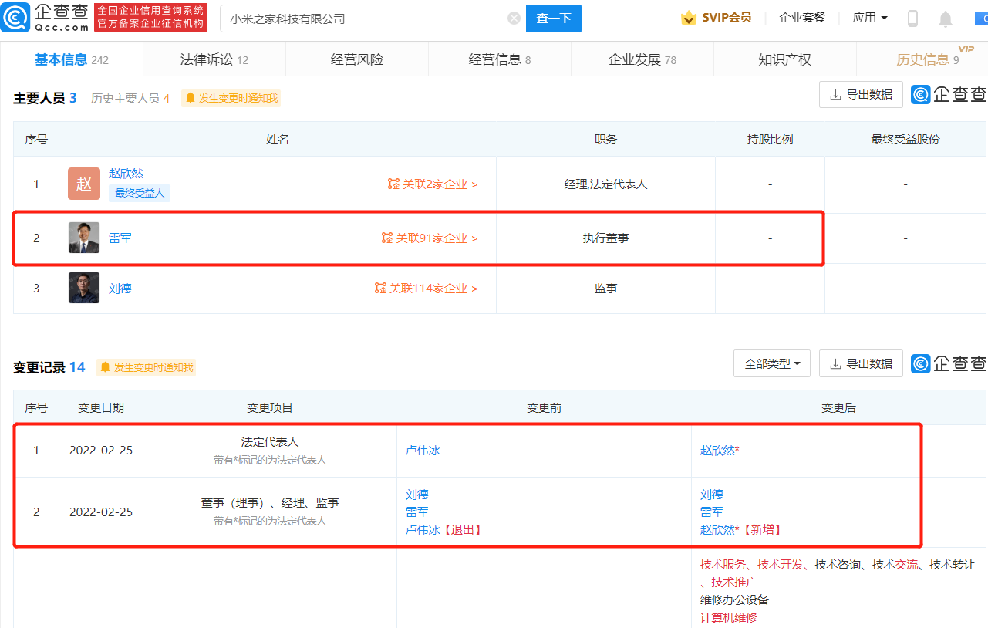Viewport: 988px width, 628px height.
Task: Click 卢伟冰 in 法定代表人 变更前
Action: [423, 451]
